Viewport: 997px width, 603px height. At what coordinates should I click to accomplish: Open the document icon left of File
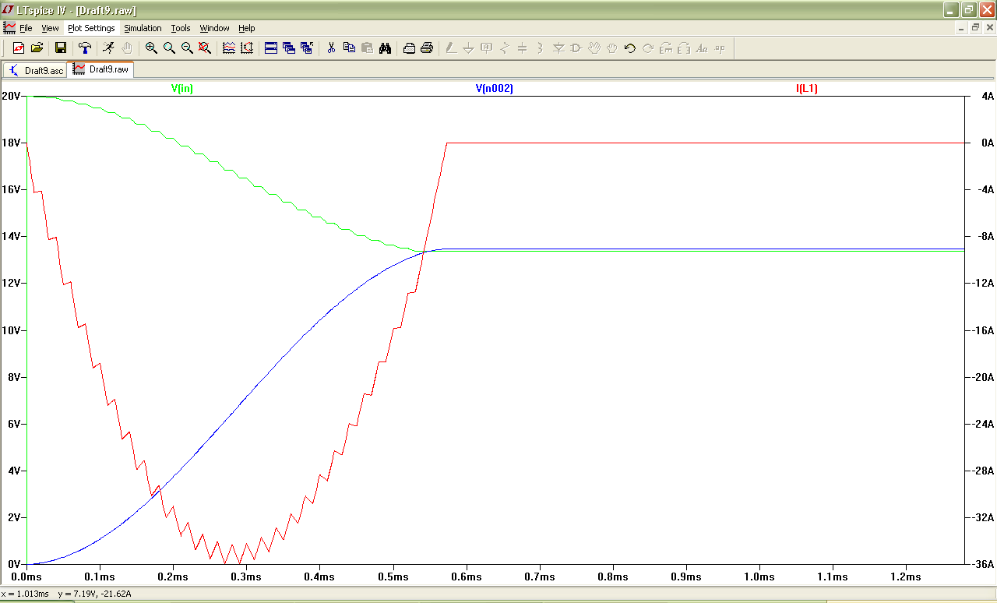[x=9, y=28]
